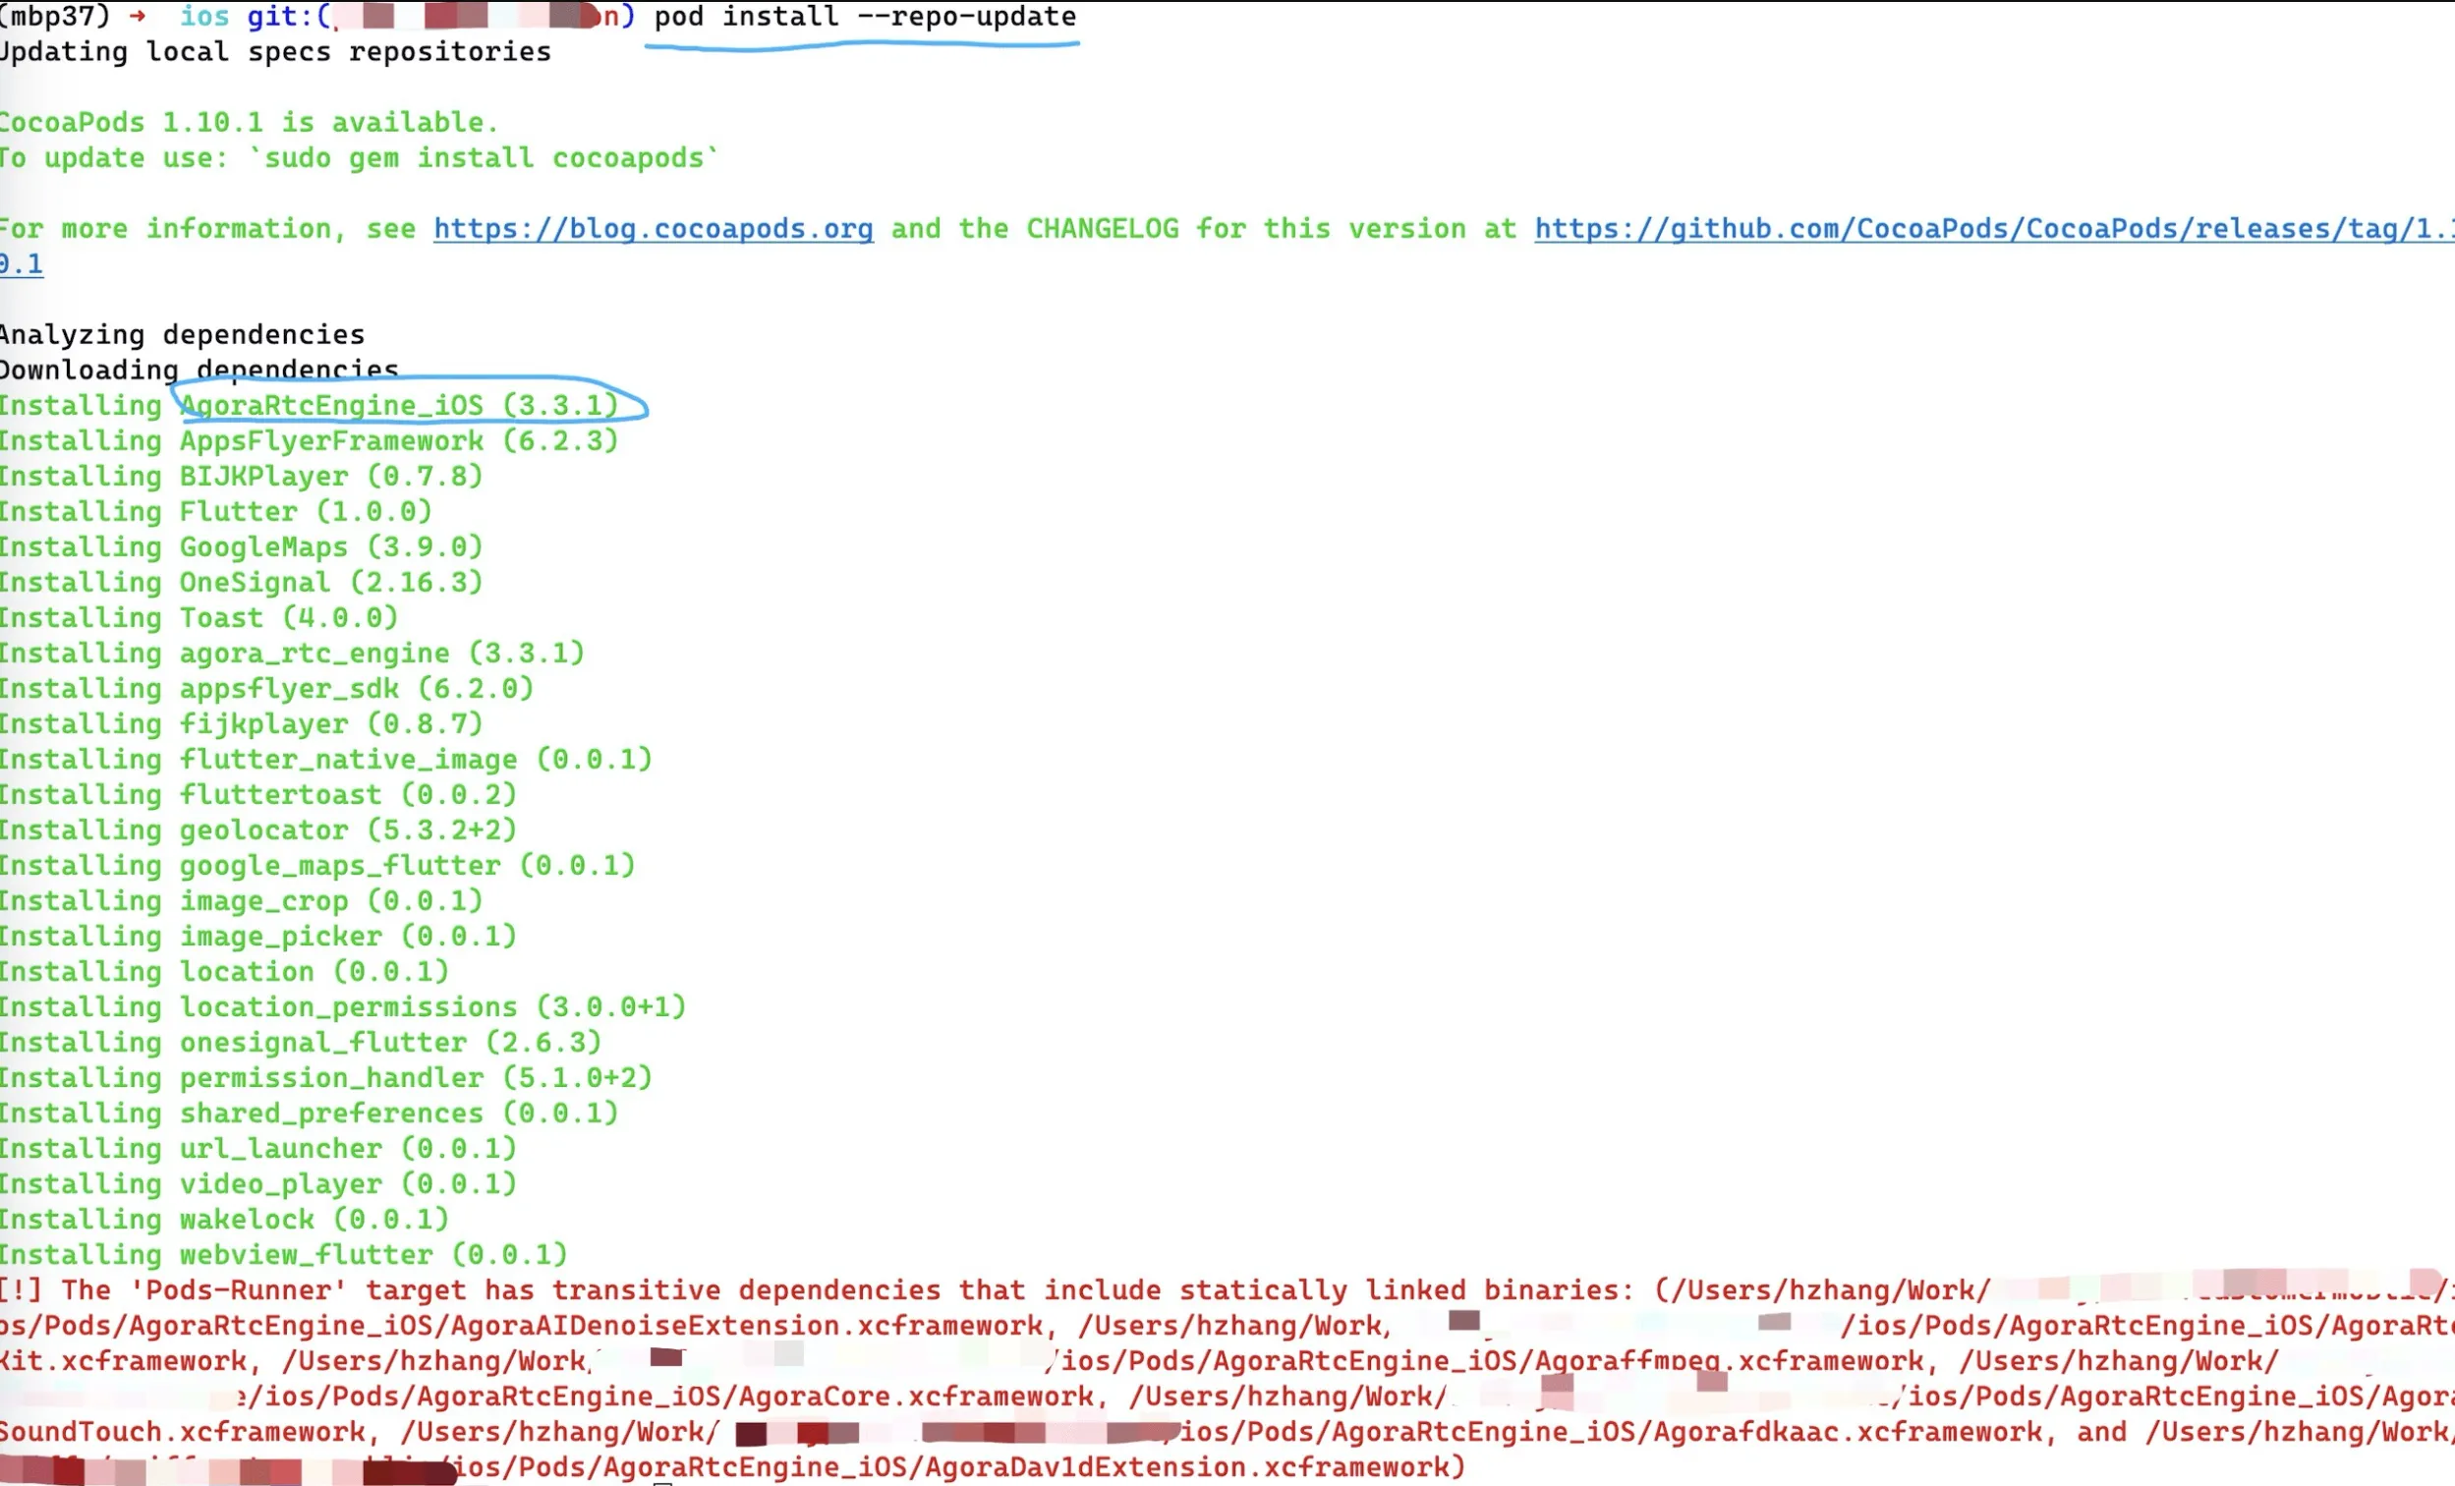This screenshot has height=1486, width=2455.
Task: Click the 'Installing GoogleMaps (3.9.0)' line
Action: click(241, 547)
